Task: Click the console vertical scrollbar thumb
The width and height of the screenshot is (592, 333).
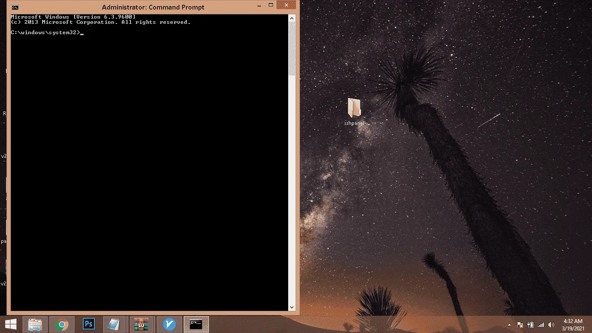Action: [x=292, y=48]
